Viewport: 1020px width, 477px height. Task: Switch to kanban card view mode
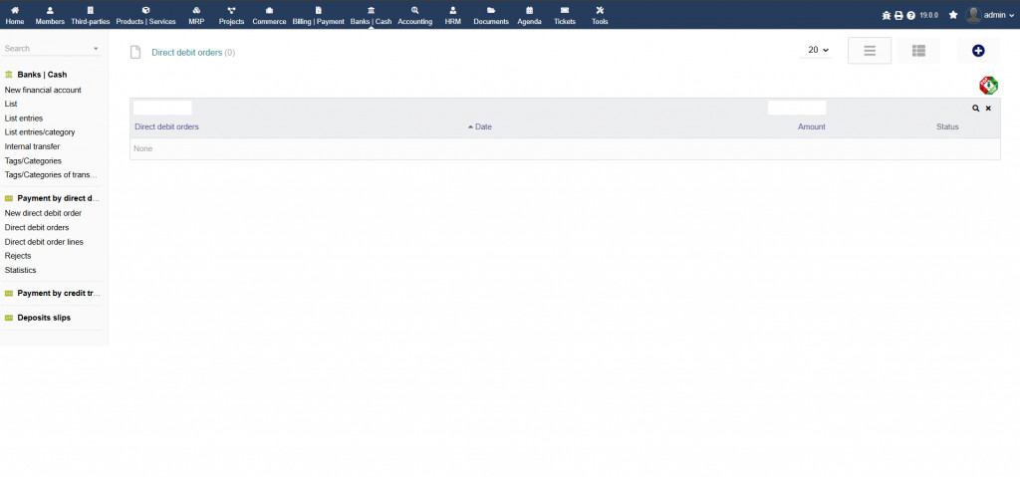[918, 51]
